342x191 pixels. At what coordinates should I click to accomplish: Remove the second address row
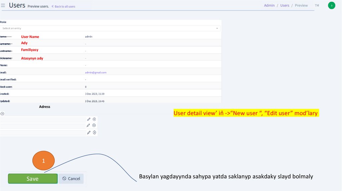[94, 125]
